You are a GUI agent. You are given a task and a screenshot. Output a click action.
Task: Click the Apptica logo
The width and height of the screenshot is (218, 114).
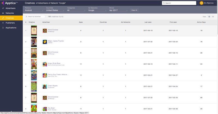click(x=10, y=3)
